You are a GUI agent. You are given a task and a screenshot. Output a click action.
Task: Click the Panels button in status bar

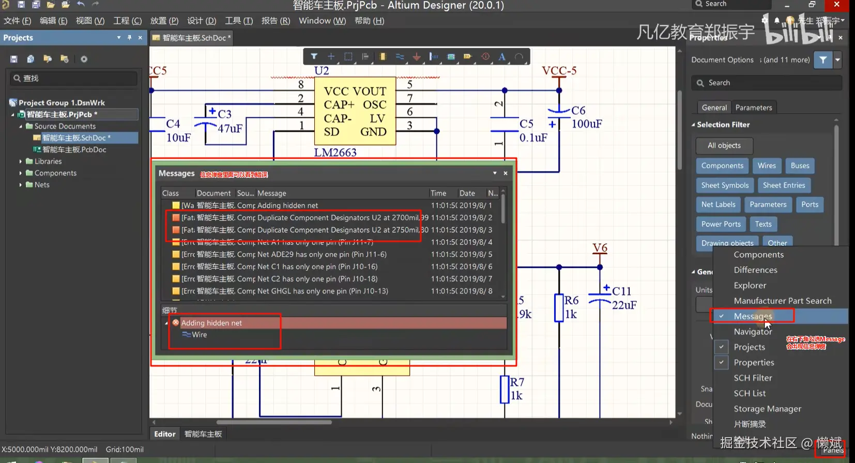pos(833,450)
